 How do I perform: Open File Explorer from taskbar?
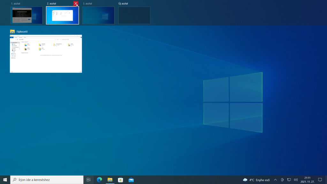click(110, 180)
